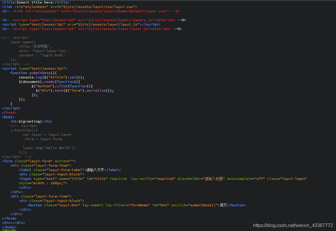
Task: Click the layui.css stylesheet link line
Action: [69, 7]
